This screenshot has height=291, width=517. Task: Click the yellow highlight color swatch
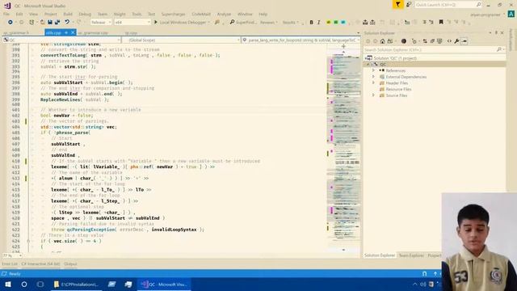click(x=329, y=22)
